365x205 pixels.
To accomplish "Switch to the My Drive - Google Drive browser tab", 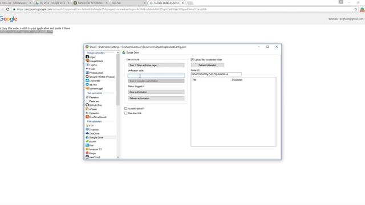I will coord(52,3).
